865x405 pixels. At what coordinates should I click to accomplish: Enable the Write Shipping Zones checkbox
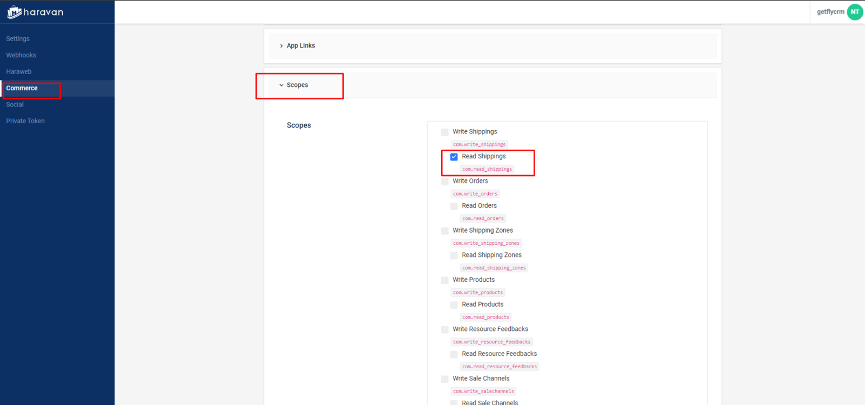click(x=445, y=231)
